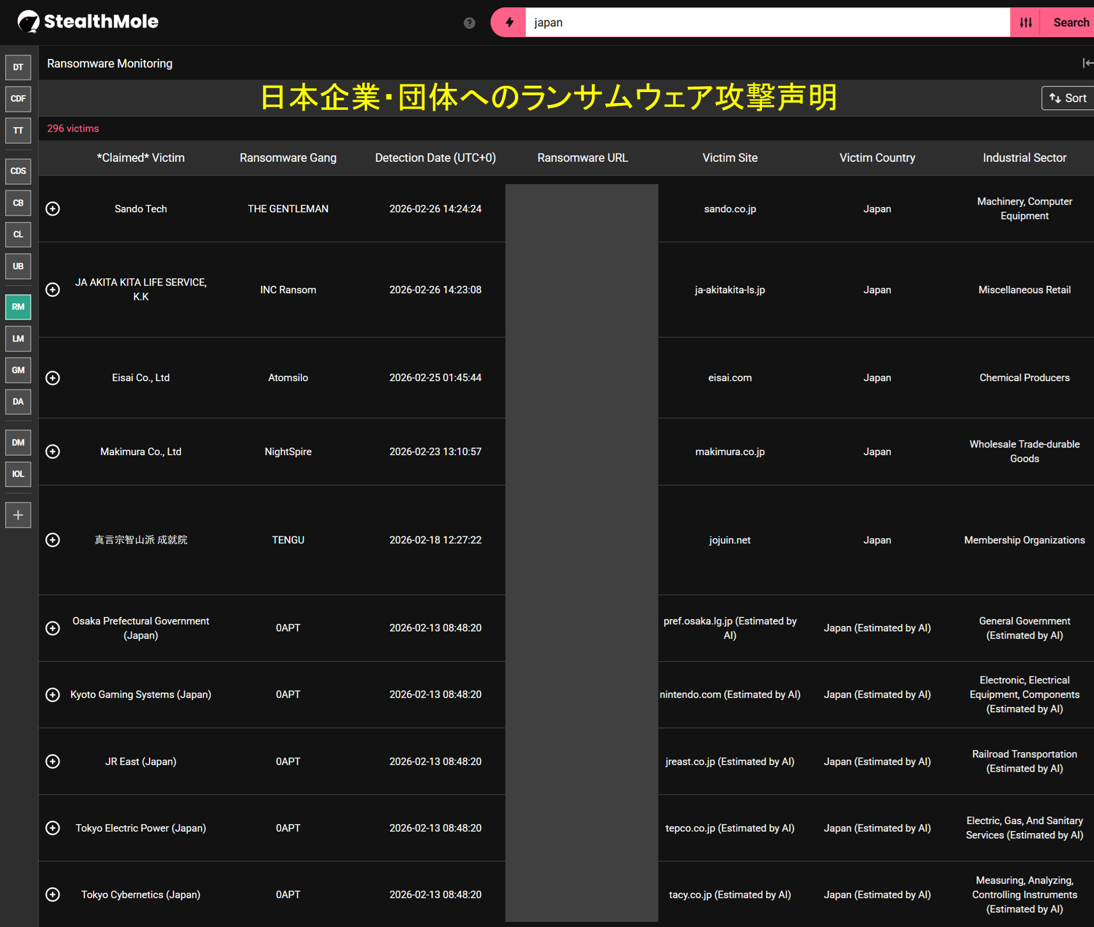Click the Detection Date column header
Viewport: 1094px width, 927px height.
coord(435,158)
